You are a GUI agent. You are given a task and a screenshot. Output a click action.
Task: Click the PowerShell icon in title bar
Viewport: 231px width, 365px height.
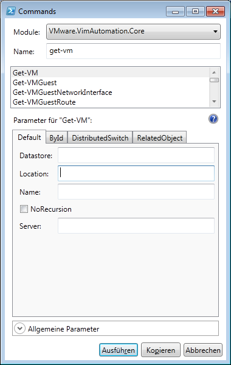(x=11, y=11)
